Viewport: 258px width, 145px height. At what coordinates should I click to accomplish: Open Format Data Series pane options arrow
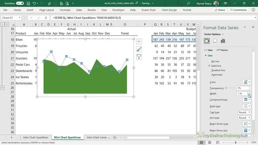245,27
